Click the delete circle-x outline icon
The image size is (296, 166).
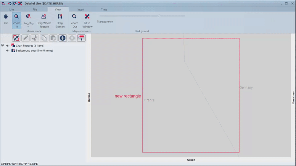(x=72, y=38)
